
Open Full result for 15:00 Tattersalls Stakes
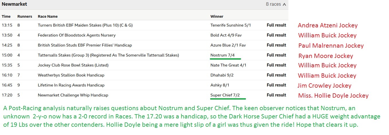coord(276,55)
